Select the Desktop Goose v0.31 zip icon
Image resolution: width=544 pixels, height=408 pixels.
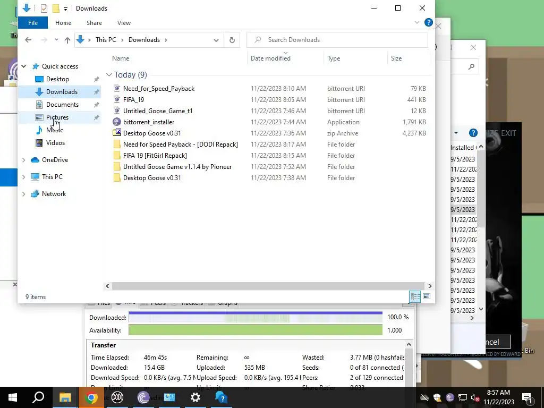coord(117,133)
